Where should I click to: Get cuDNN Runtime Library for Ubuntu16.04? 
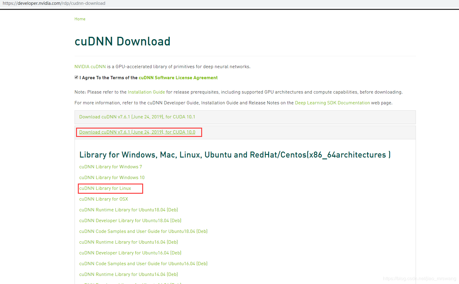tap(128, 242)
